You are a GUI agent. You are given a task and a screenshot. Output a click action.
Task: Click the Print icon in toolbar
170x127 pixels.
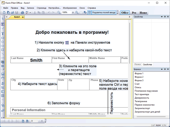point(23,12)
